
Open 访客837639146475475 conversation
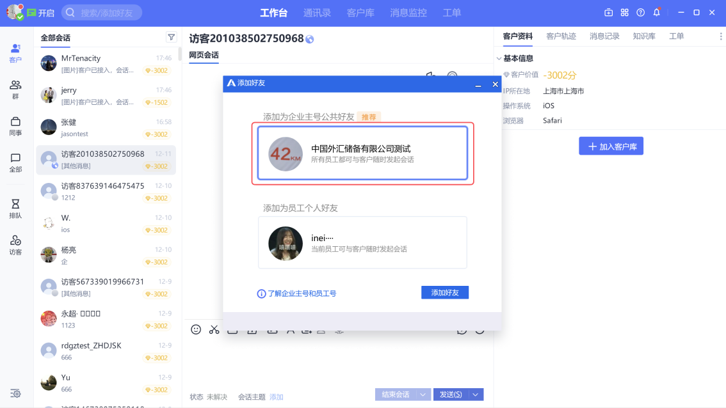106,191
